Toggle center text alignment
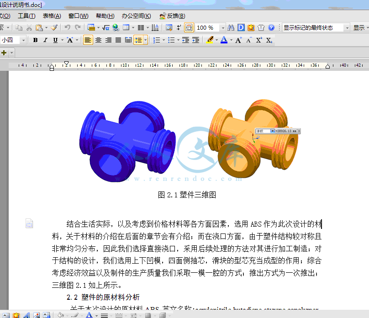Image resolution: width=369 pixels, height=318 pixels. point(98,40)
